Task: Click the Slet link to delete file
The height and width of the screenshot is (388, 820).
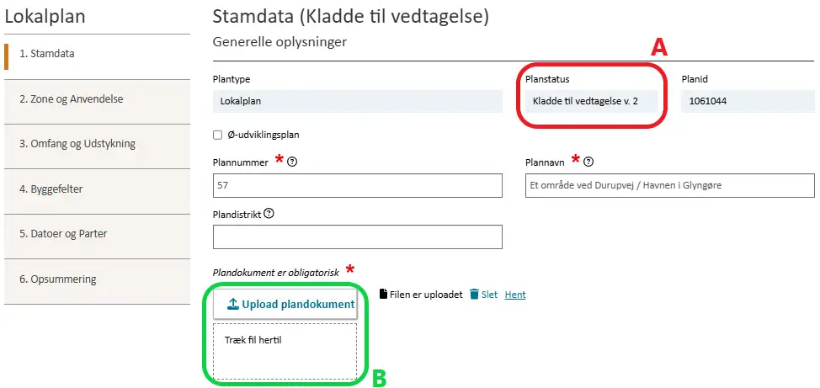Action: 489,295
